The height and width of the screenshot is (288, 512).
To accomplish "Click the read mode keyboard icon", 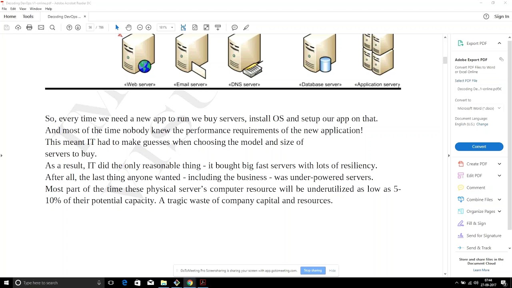I will (x=218, y=28).
